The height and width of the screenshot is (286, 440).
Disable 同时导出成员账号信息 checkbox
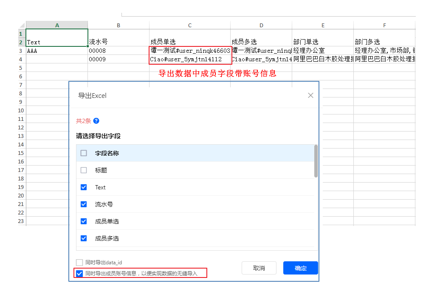point(79,273)
